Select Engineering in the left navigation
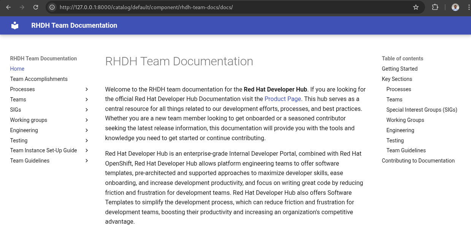 click(24, 130)
